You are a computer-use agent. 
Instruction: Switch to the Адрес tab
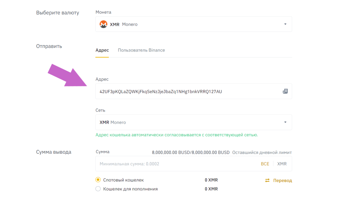(102, 50)
